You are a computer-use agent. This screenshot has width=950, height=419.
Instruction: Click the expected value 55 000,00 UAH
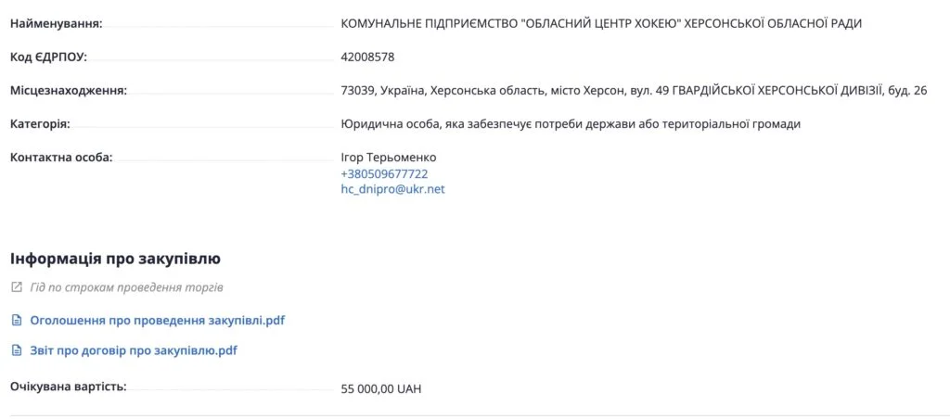click(x=380, y=389)
